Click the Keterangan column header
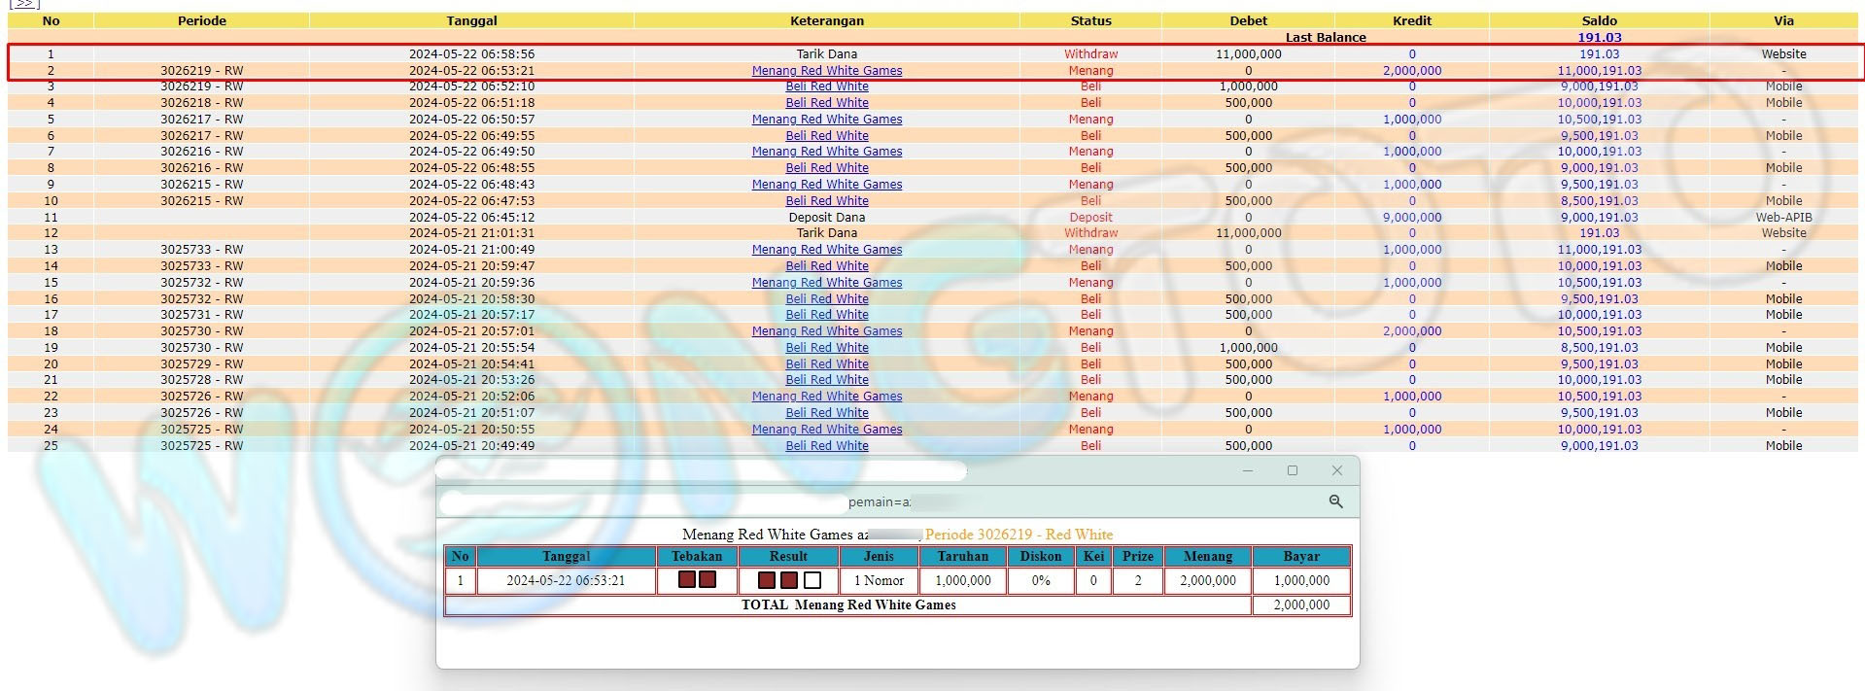 826,20
